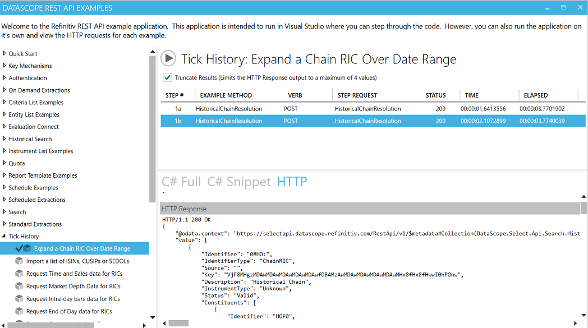Select step 1a row
This screenshot has width=588, height=328.
(x=373, y=109)
